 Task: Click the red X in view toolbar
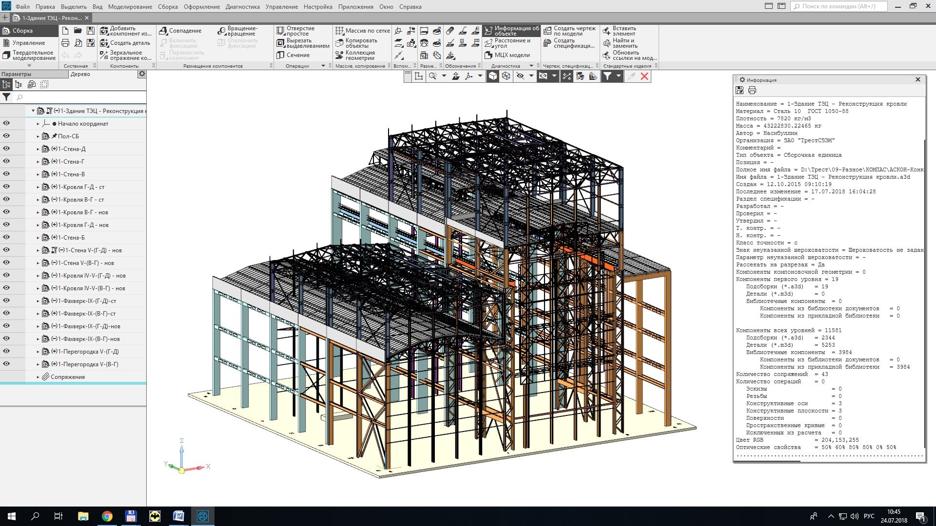tap(644, 76)
